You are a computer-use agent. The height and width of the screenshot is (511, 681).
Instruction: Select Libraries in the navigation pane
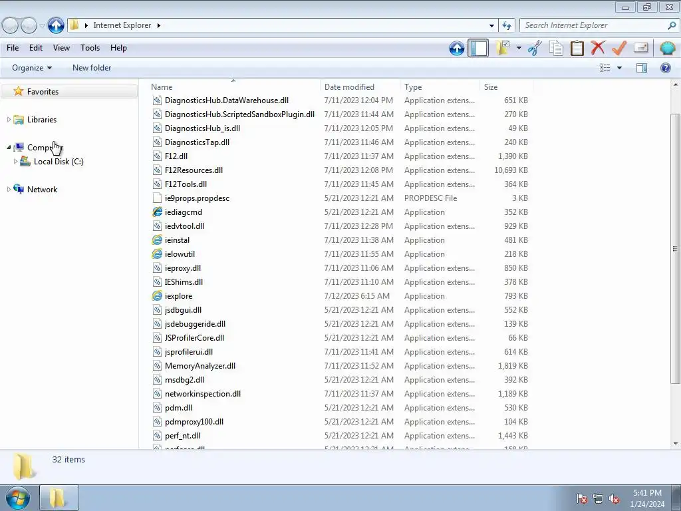pos(42,120)
